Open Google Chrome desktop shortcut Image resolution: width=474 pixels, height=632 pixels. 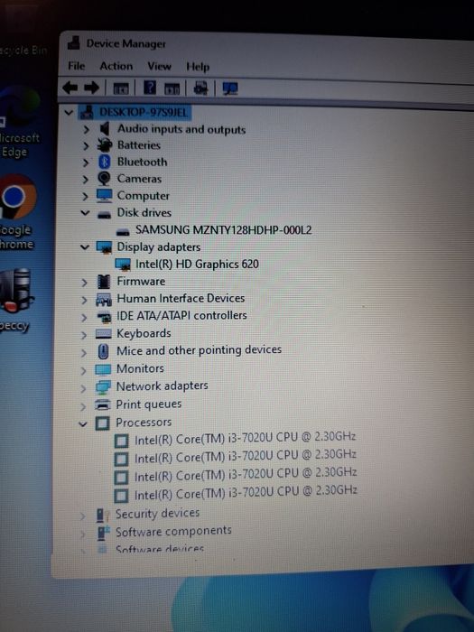coord(17,211)
